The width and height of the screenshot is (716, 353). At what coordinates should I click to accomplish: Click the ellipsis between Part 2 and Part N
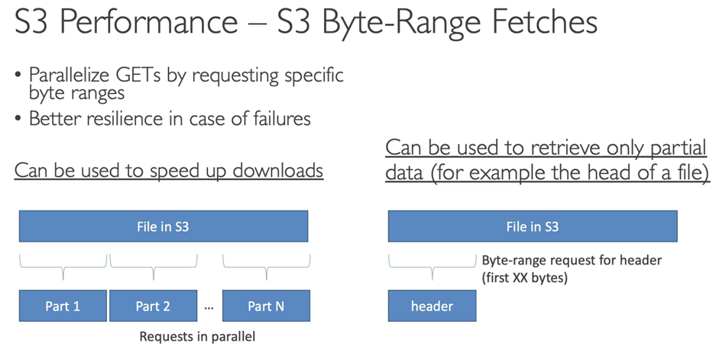click(209, 307)
